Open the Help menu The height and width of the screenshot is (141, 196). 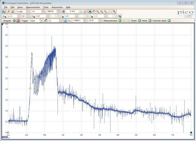(x=68, y=7)
